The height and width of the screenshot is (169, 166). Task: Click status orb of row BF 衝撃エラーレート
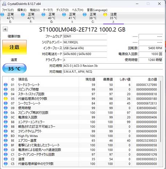point(5,145)
